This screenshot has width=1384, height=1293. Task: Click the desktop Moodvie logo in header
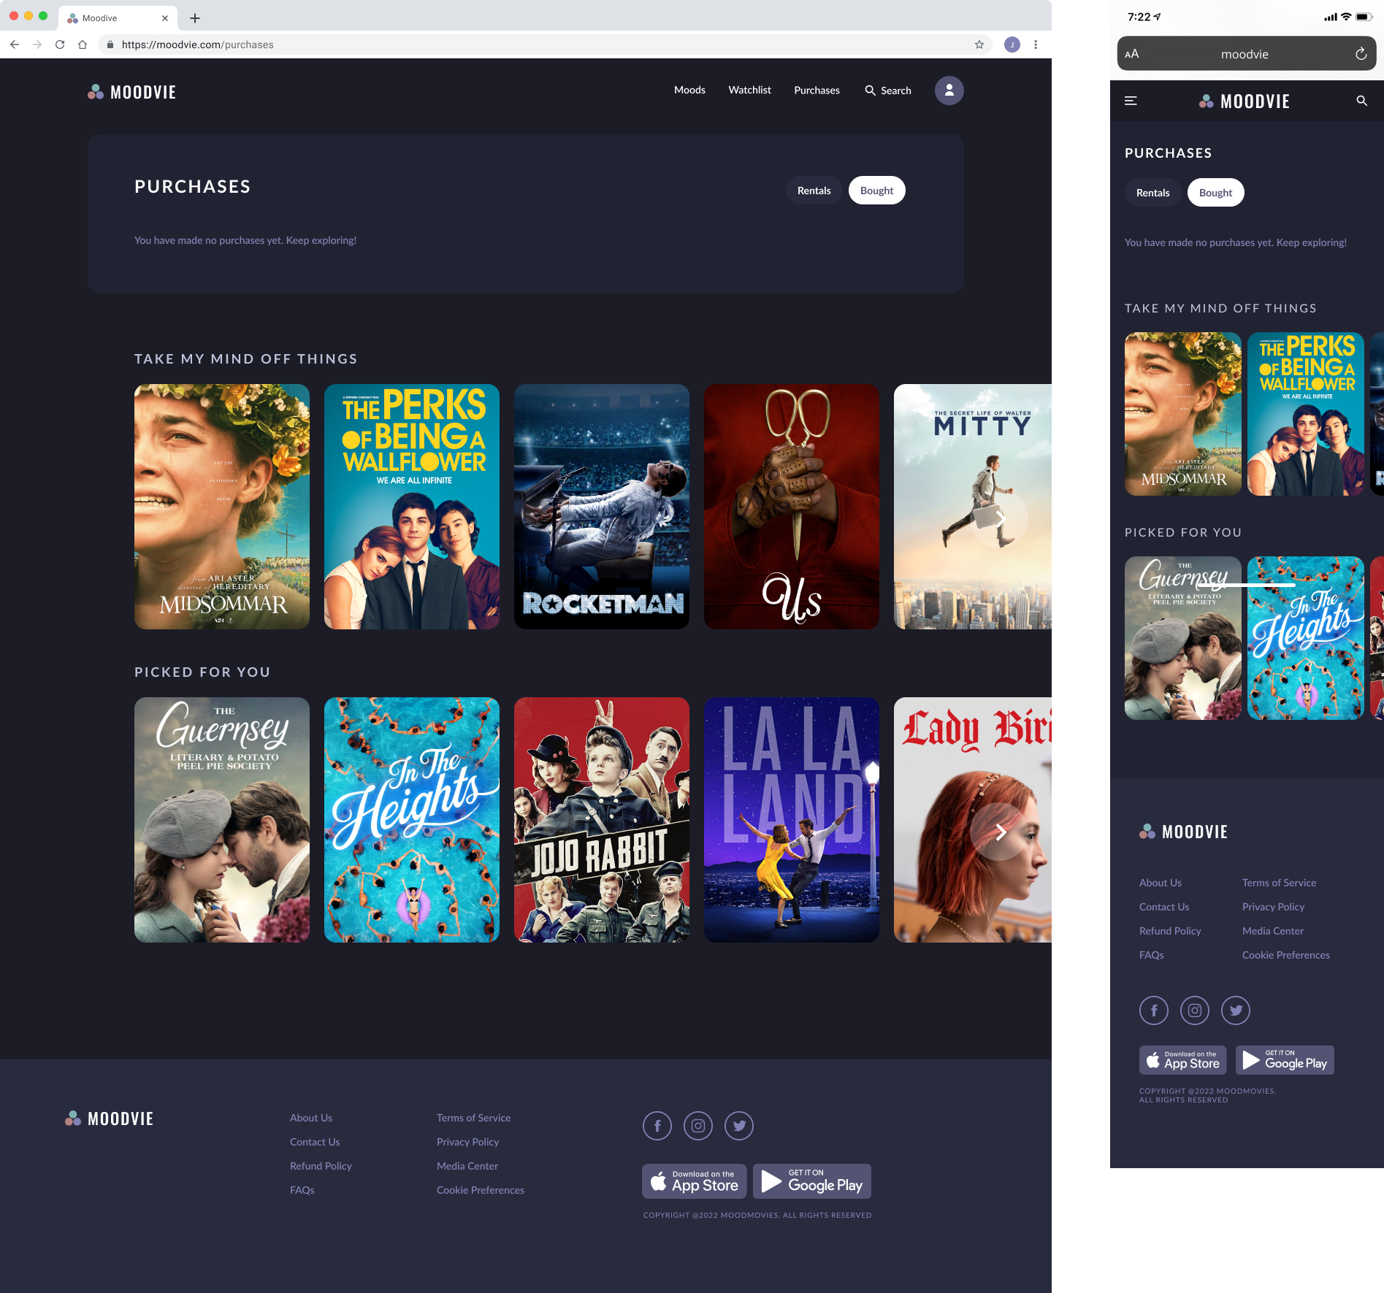tap(131, 92)
